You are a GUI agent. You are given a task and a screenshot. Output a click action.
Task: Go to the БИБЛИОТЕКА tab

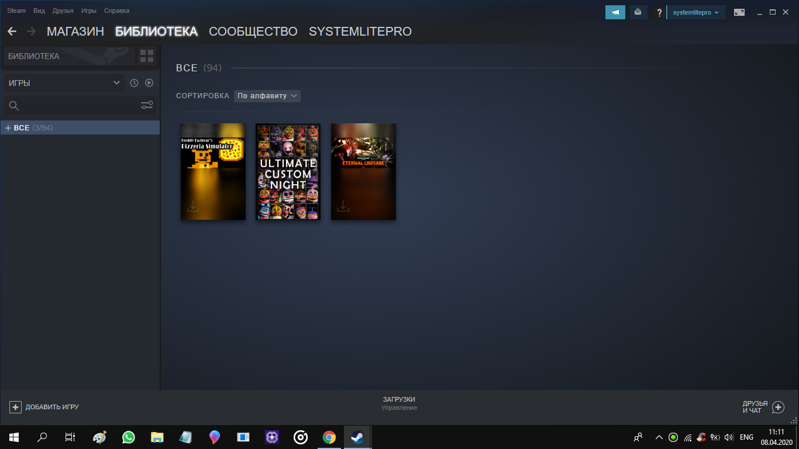[157, 32]
